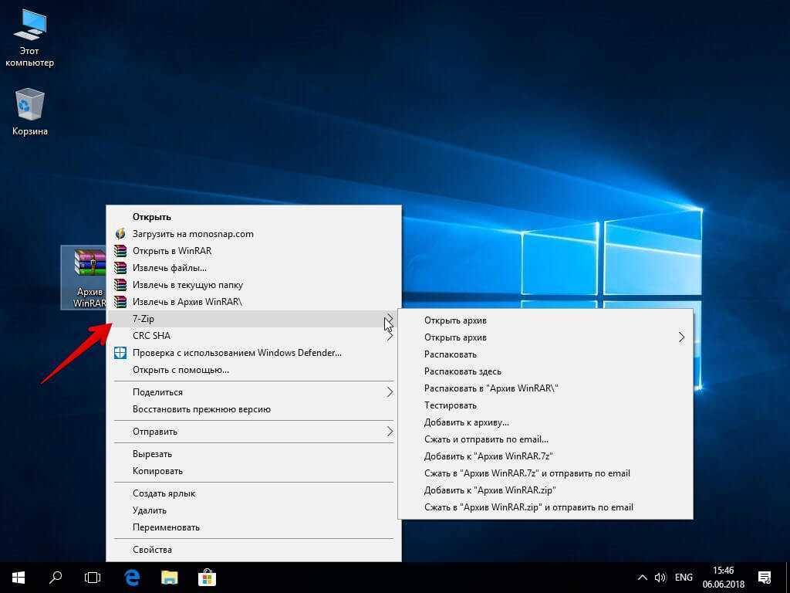Choose Переименовать in context menu
This screenshot has height=593, width=790.
coord(253,527)
